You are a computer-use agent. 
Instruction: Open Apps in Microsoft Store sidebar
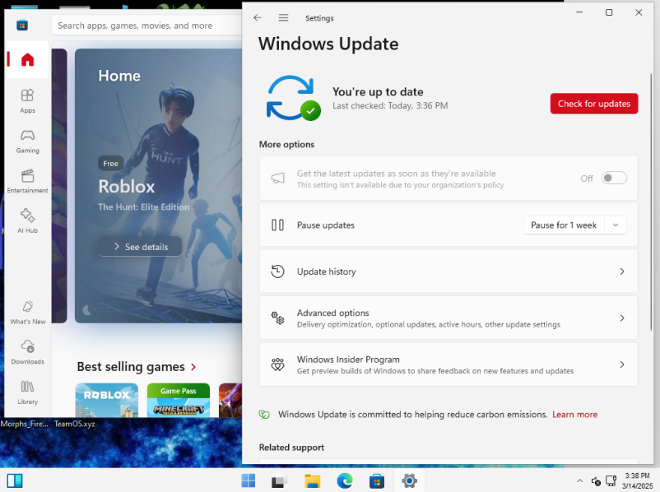27,101
